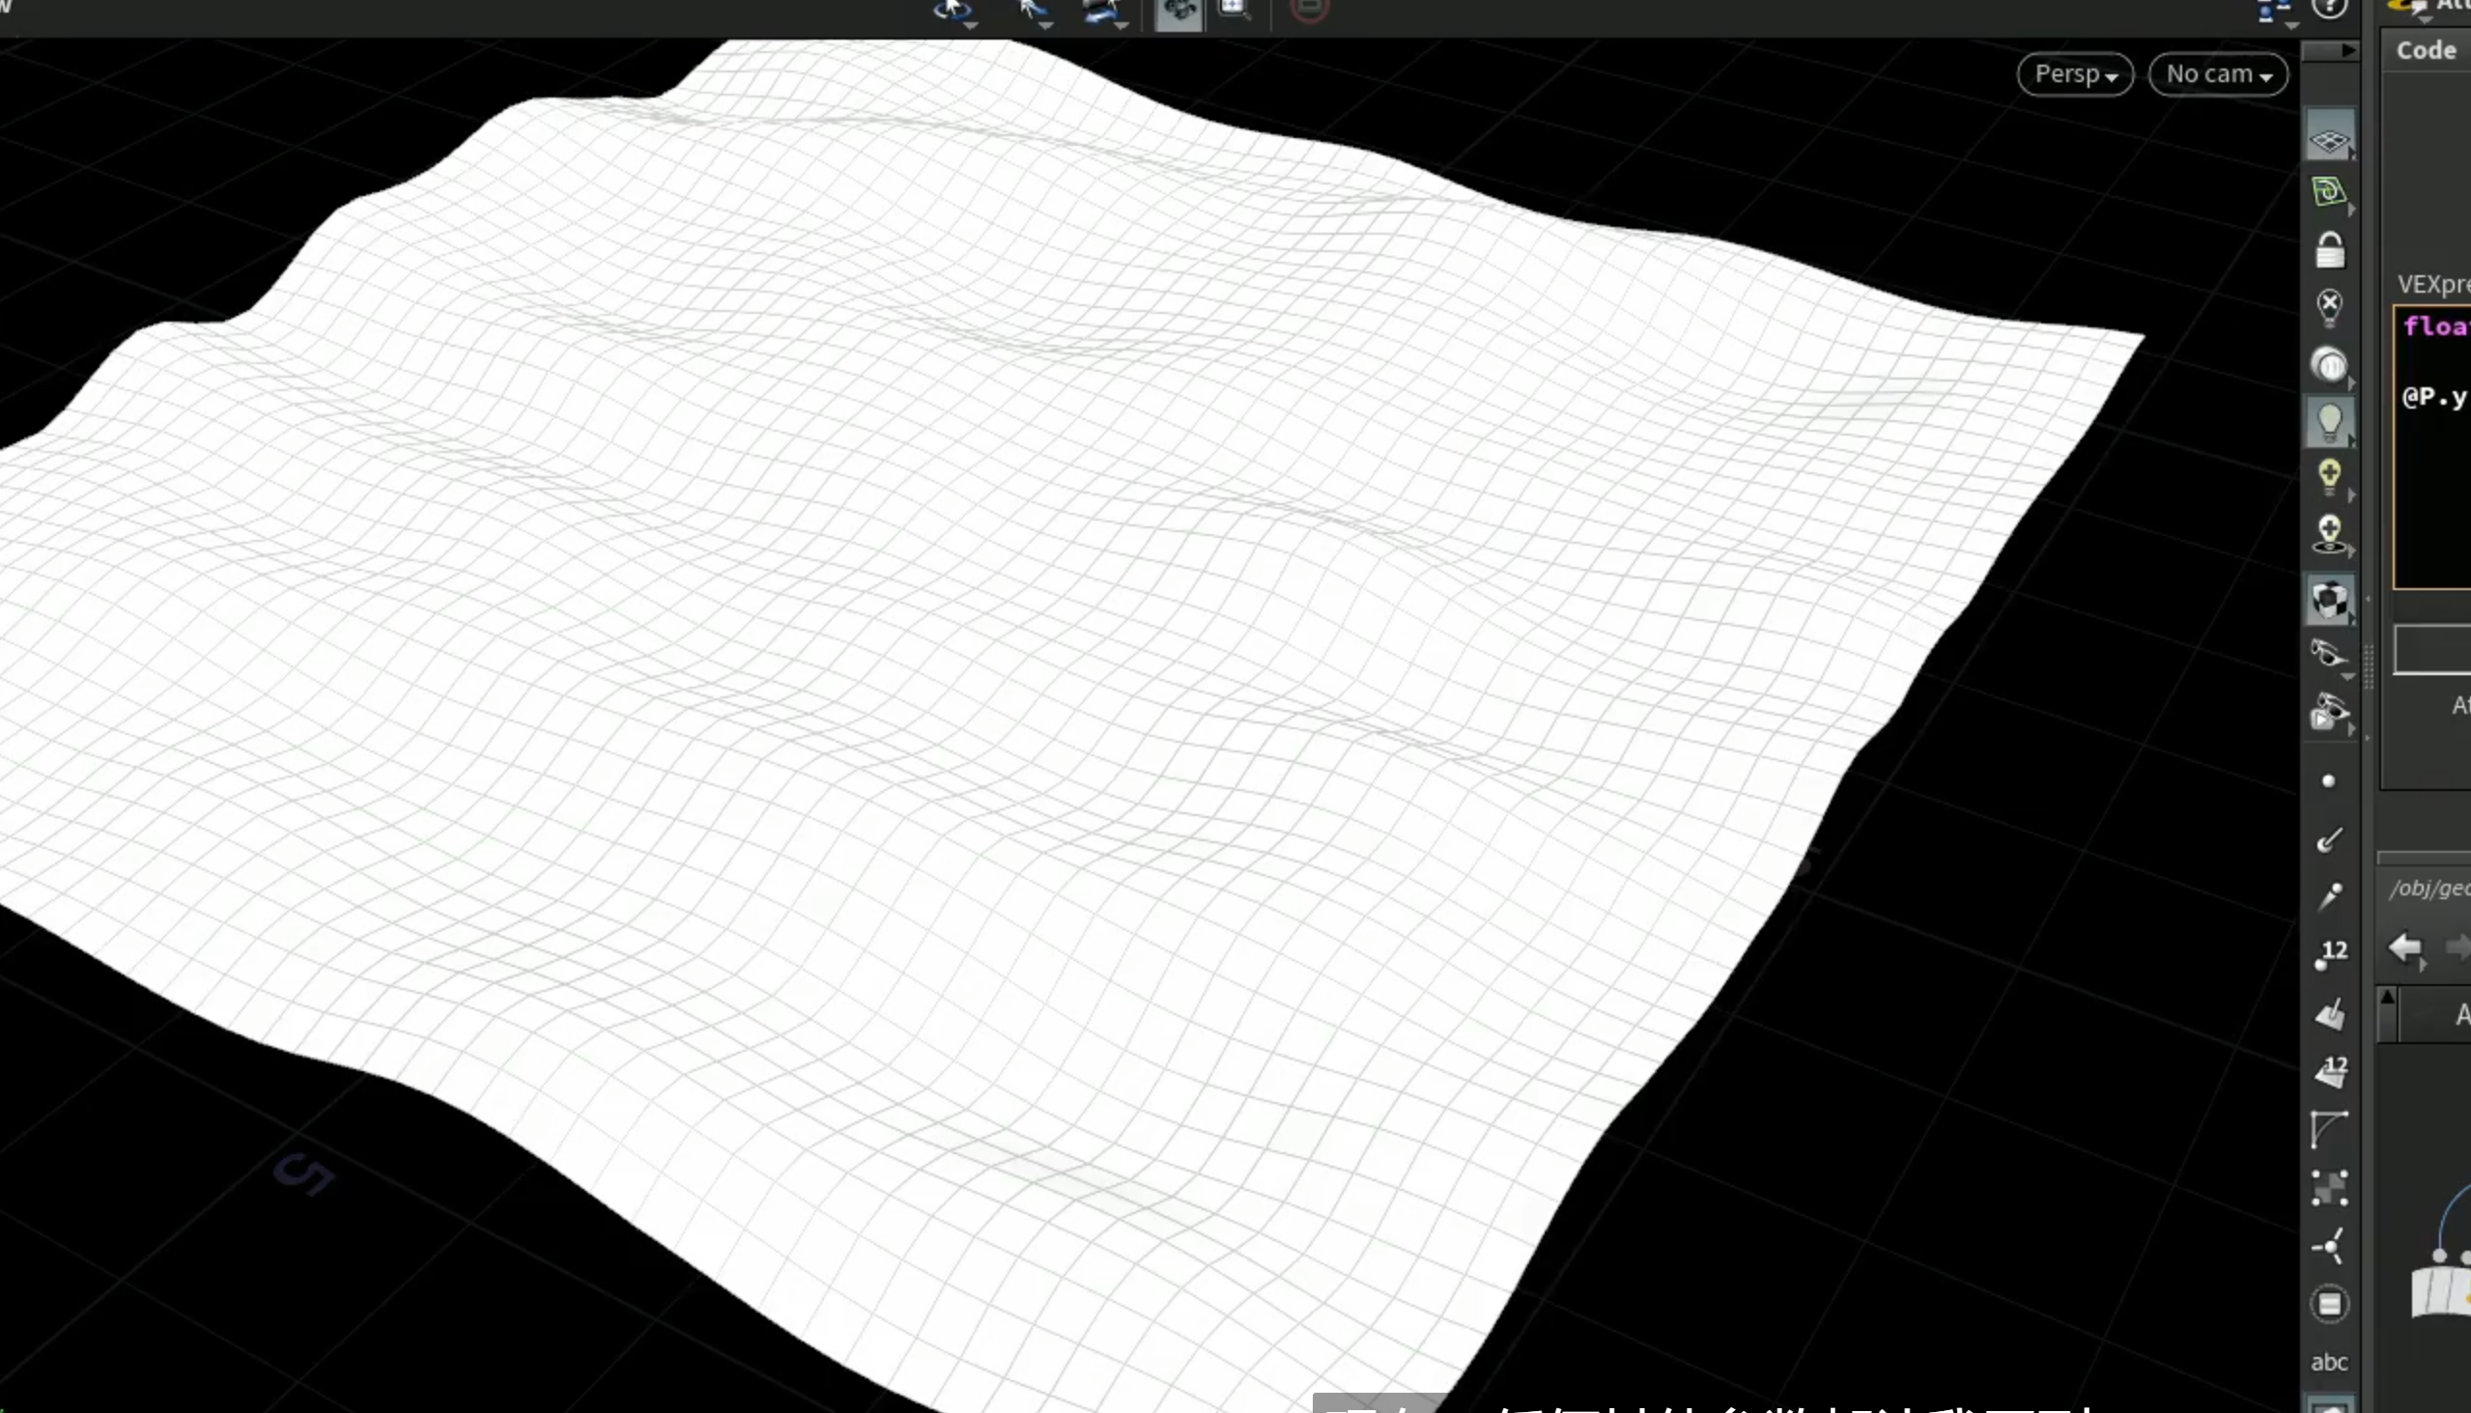
Task: Click inside the VEXpression code editor
Action: coord(2432,447)
